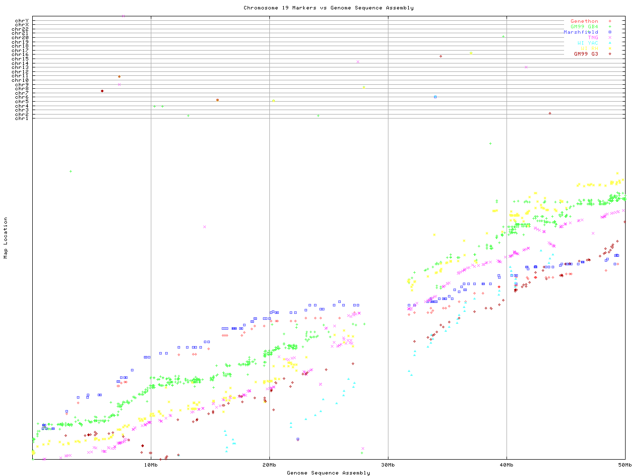Click the dark red marker near chr7 row

click(102, 91)
